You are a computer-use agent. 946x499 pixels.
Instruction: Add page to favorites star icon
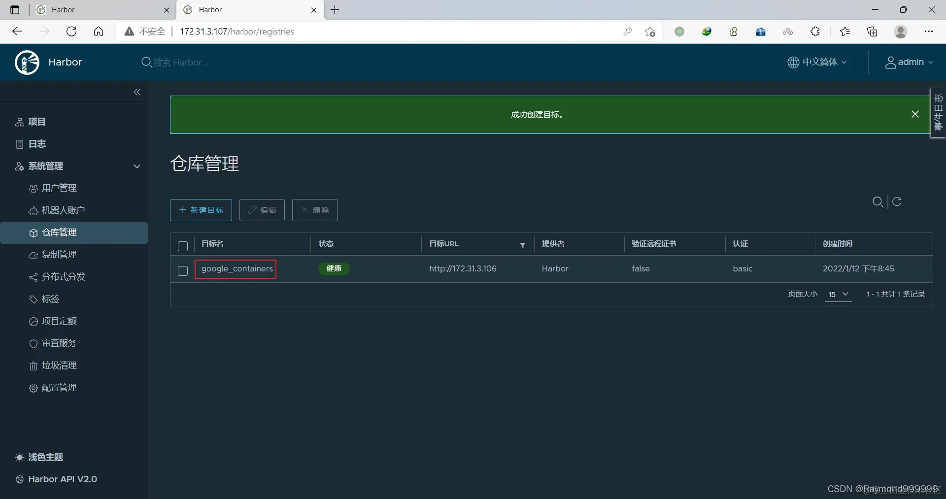650,32
